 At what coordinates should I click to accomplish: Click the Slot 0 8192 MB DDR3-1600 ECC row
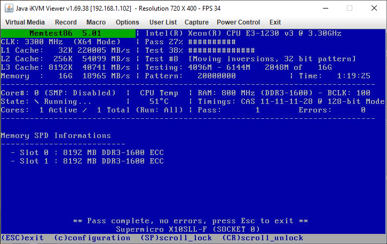click(x=87, y=153)
